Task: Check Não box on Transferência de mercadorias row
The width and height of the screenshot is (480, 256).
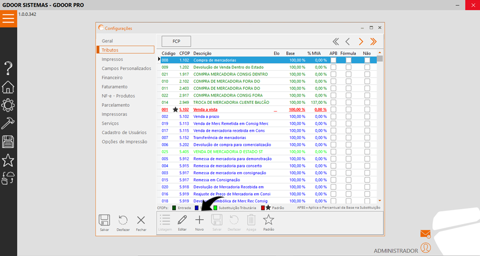Action: click(367, 137)
